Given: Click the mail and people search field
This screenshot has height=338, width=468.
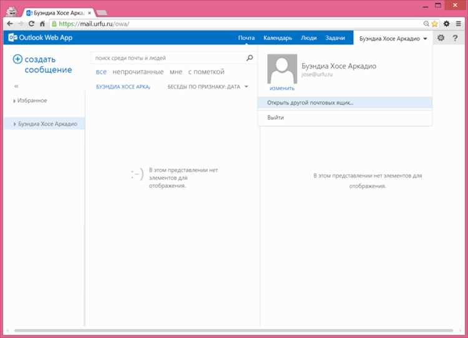Looking at the screenshot, I should (169, 57).
